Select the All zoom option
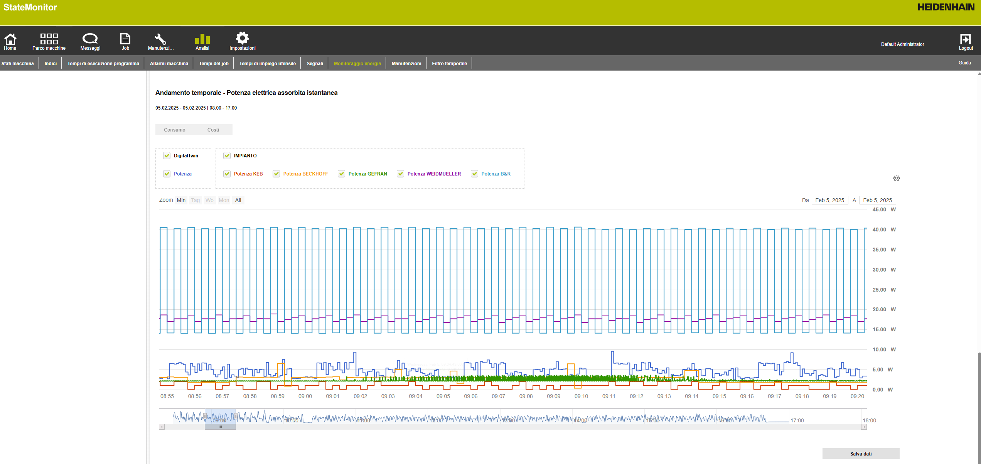 click(238, 200)
